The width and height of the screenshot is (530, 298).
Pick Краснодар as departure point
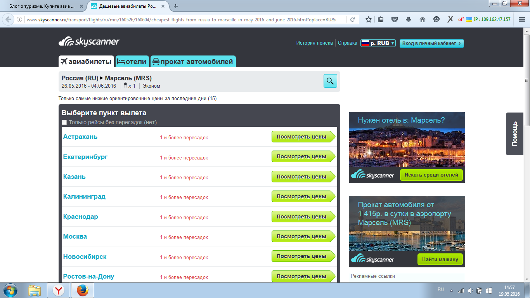(81, 217)
